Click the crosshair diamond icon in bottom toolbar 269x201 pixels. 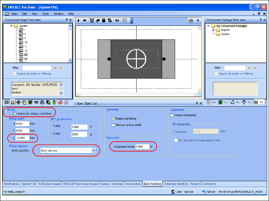coord(19,102)
